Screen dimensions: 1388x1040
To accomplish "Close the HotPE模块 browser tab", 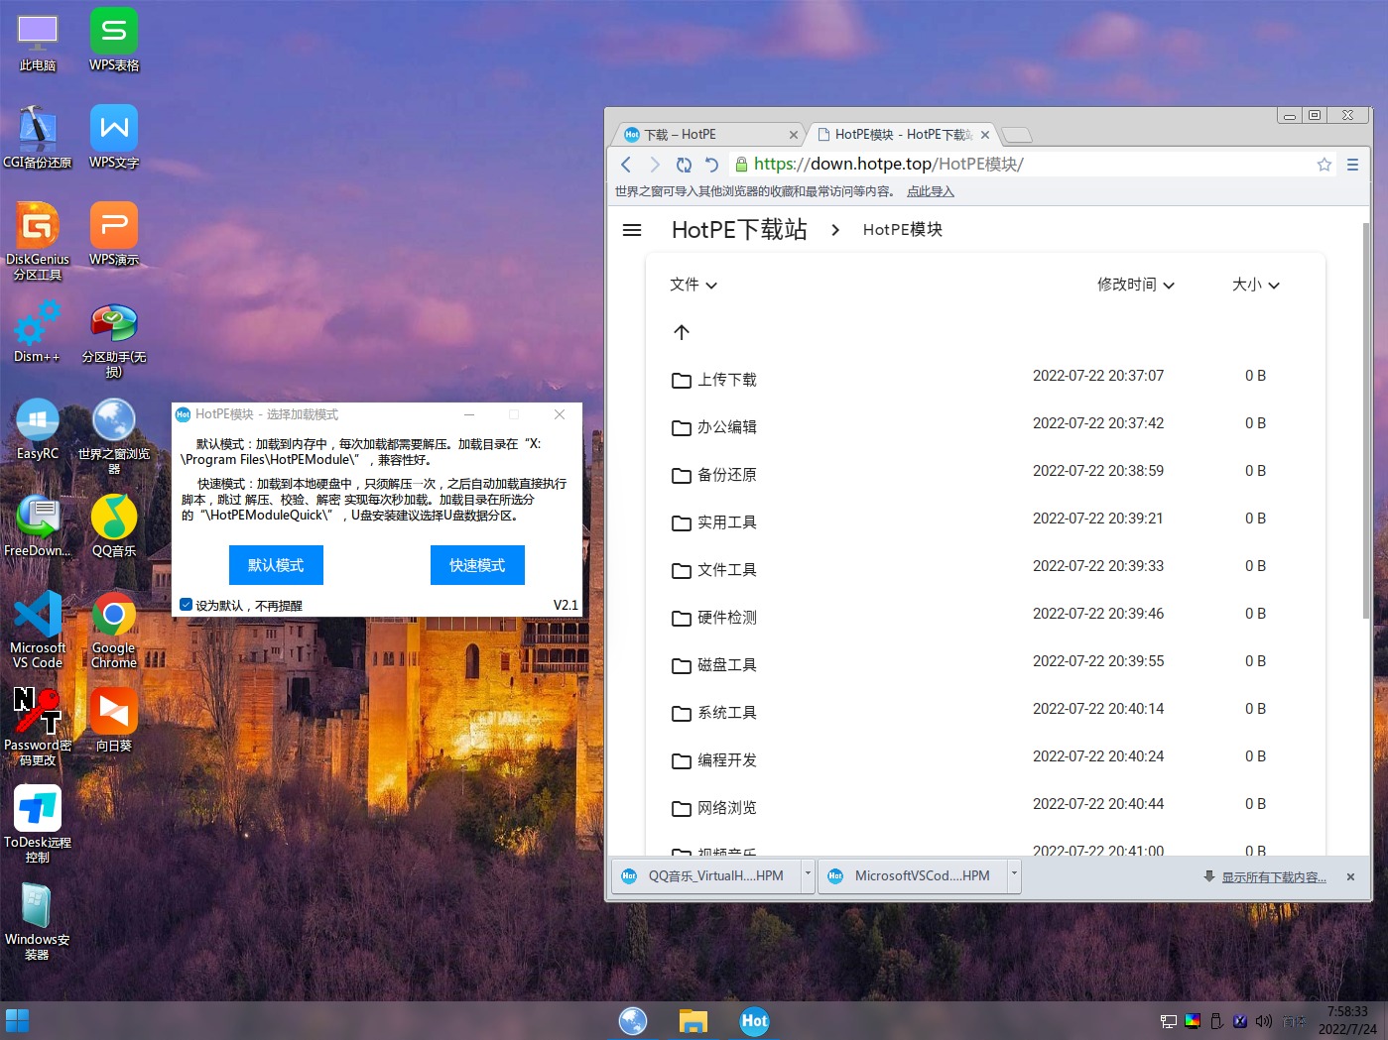I will click(985, 135).
